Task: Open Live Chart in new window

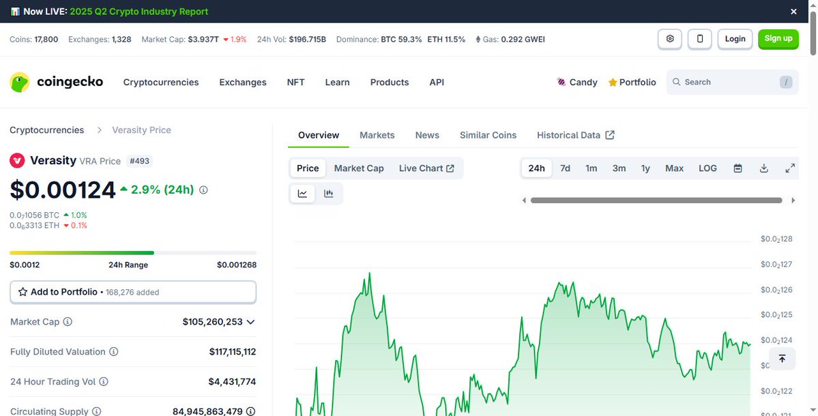Action: point(426,168)
